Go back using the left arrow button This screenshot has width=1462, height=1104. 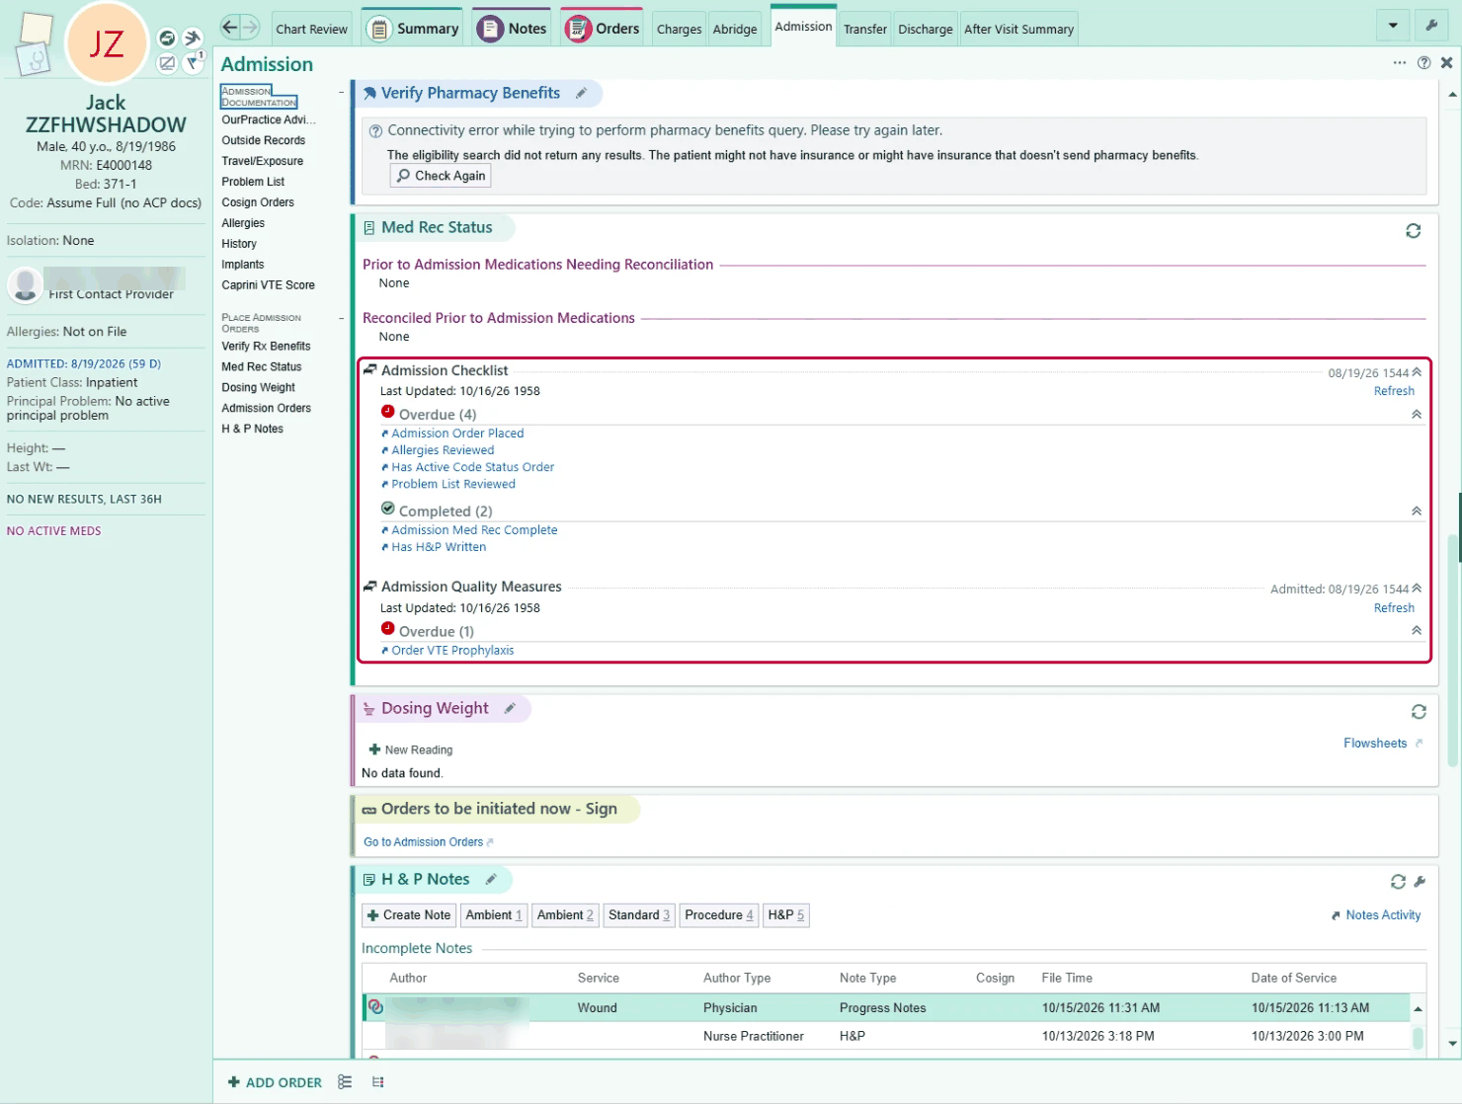pos(229,27)
